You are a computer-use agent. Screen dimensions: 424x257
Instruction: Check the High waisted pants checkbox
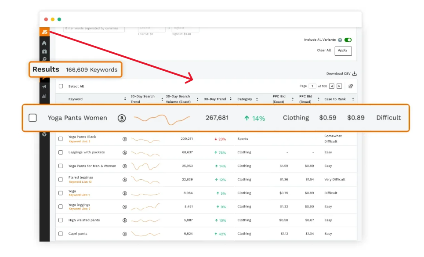click(61, 220)
